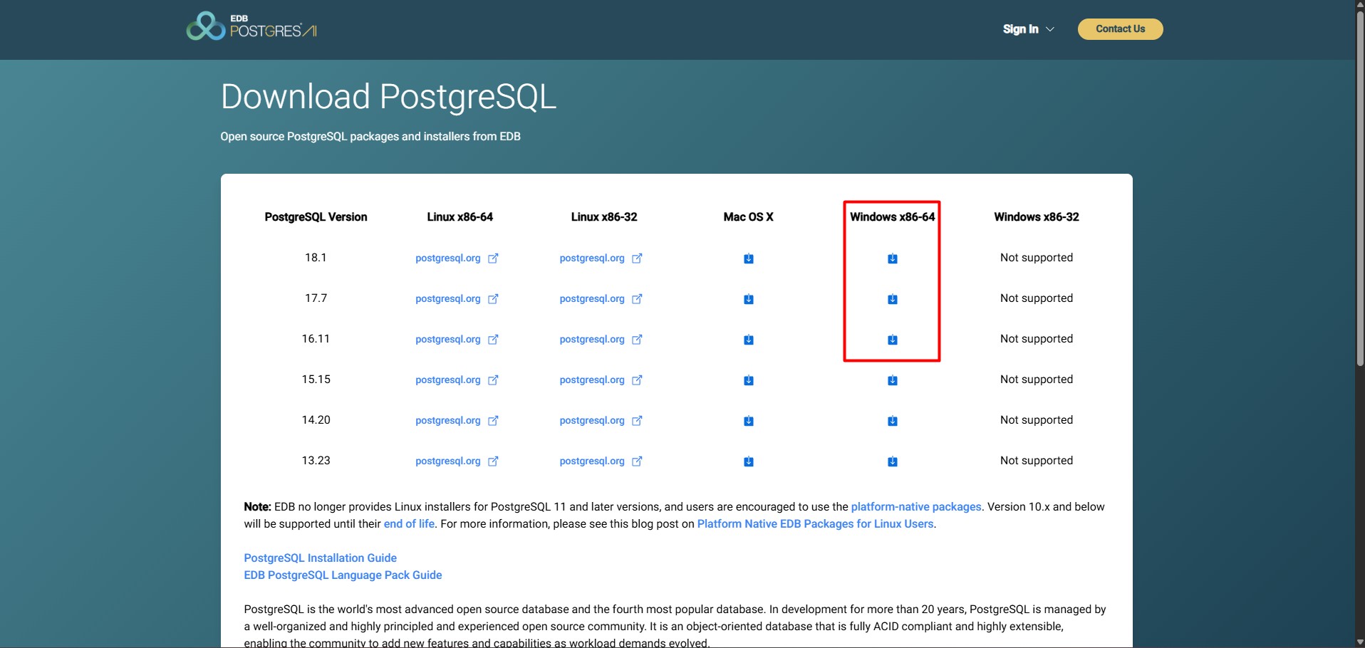Download PostgreSQL 13.23 for Mac OS X
This screenshot has height=648, width=1365.
pos(749,461)
